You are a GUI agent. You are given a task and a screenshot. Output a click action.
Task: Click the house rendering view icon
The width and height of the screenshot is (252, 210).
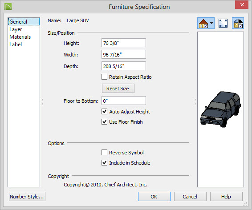pyautogui.click(x=203, y=23)
